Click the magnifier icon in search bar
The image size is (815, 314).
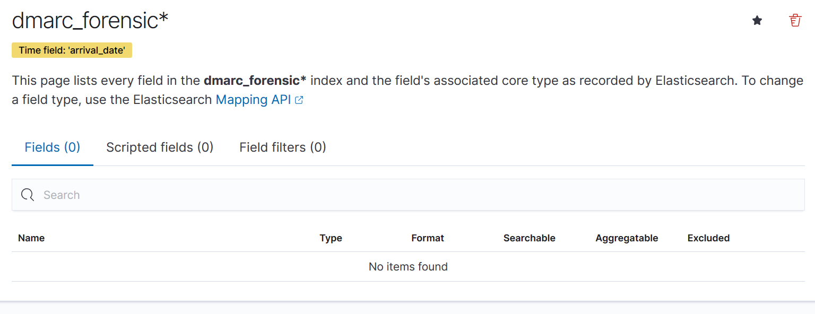click(x=28, y=195)
